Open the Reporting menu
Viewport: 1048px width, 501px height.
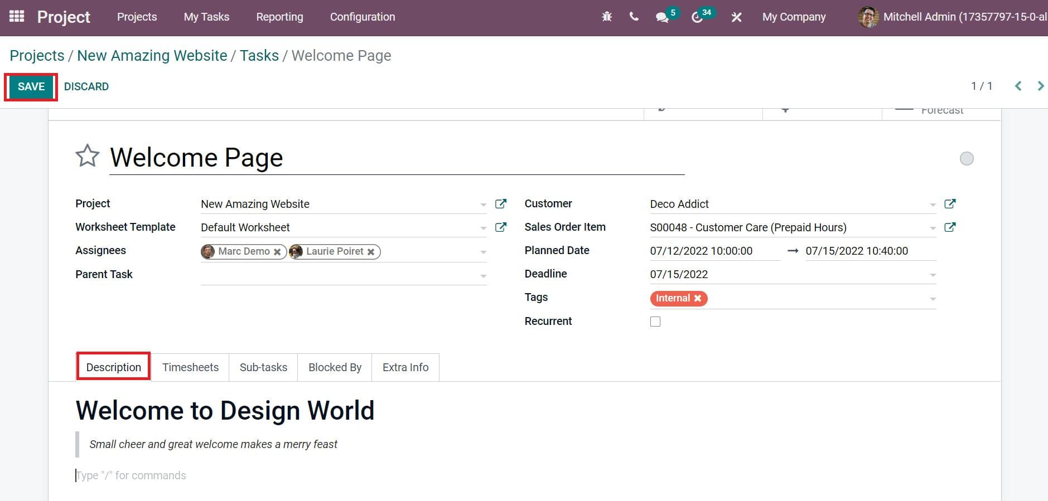(279, 17)
